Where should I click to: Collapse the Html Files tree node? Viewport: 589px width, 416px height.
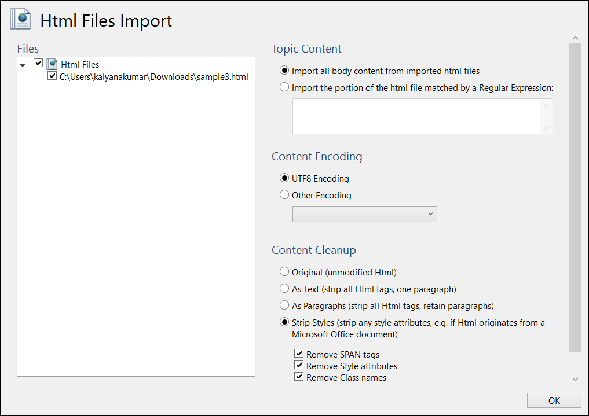click(x=23, y=65)
